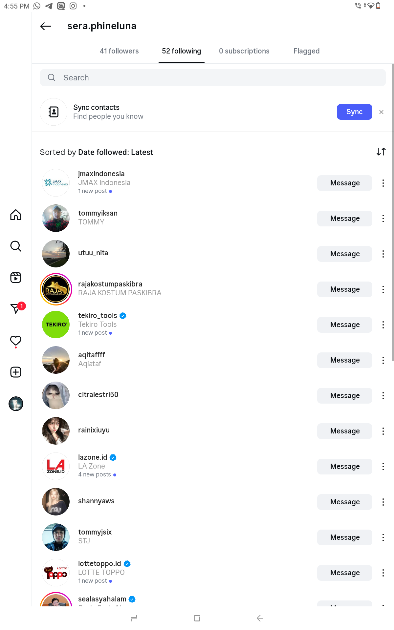View rajakostumpaskibra's story avatar

[x=56, y=289]
